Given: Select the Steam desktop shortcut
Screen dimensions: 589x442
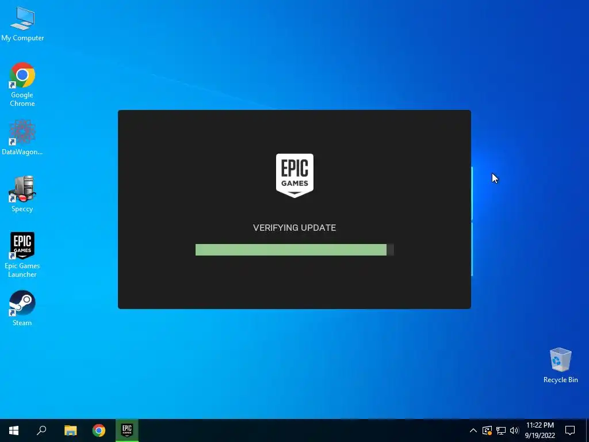Looking at the screenshot, I should pyautogui.click(x=22, y=308).
